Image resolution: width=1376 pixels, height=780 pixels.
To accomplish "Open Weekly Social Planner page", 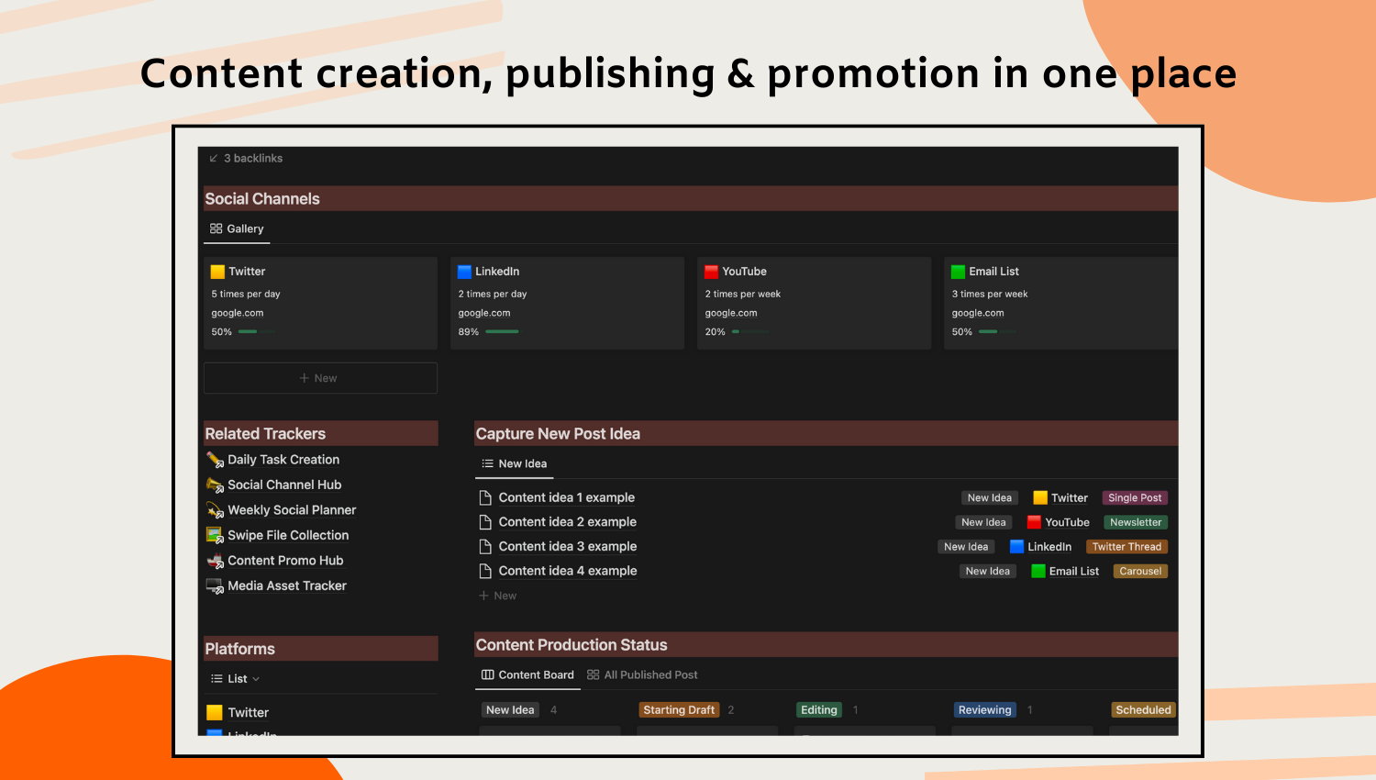I will pyautogui.click(x=292, y=510).
